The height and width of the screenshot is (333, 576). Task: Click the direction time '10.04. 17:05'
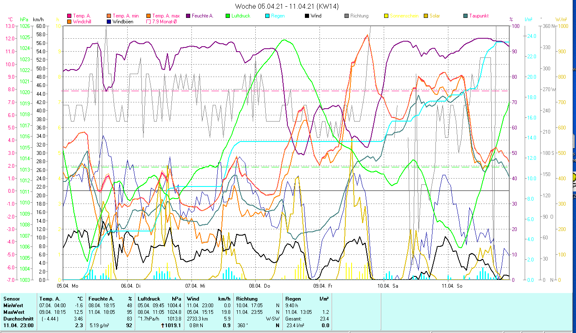click(250, 306)
